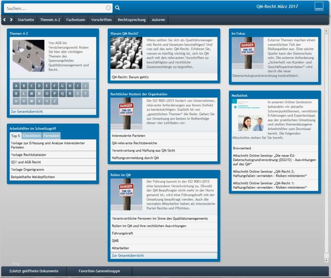Click into the Suchen search field
331x278 pixels.
tap(55, 8)
